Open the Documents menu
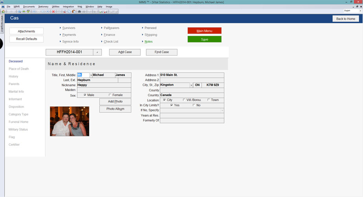Image resolution: width=363 pixels, height=197 pixels. click(29, 7)
